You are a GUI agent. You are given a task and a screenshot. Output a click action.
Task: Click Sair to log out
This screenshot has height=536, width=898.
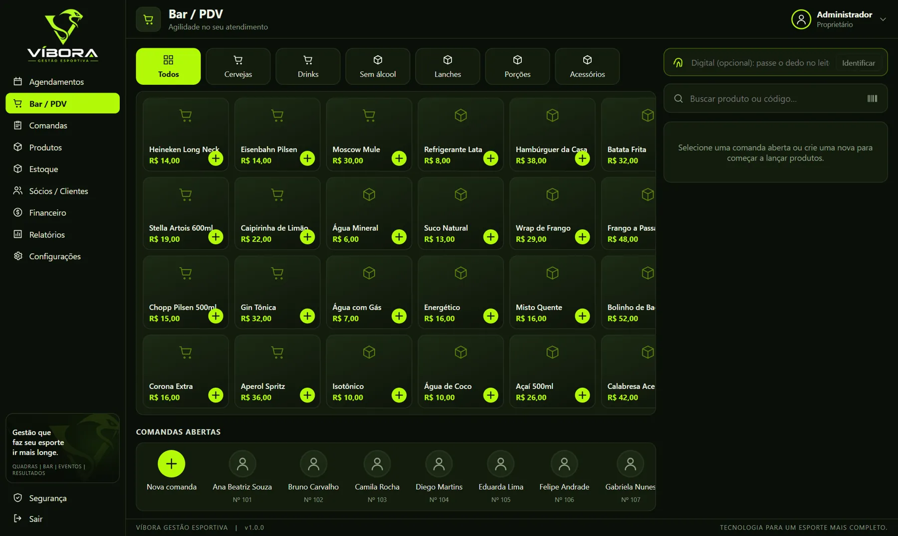(x=62, y=519)
